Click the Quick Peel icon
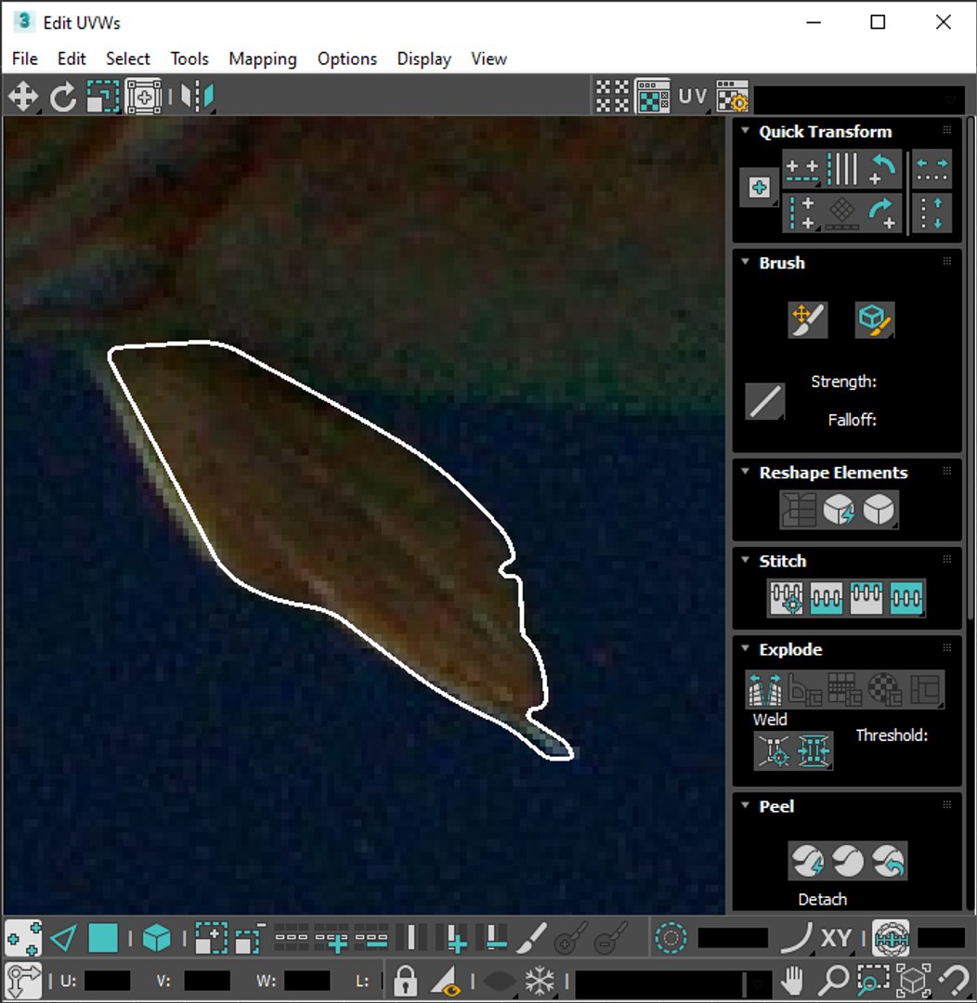 pos(807,861)
